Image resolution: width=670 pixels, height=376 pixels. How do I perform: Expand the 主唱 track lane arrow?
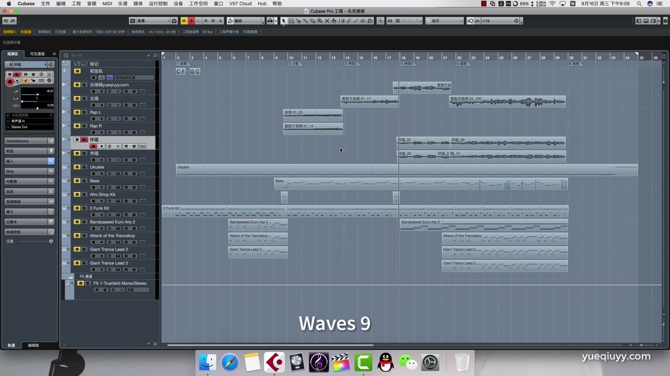tap(64, 98)
